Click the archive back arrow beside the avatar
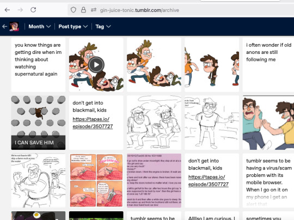This screenshot has width=294, height=220. [5, 27]
